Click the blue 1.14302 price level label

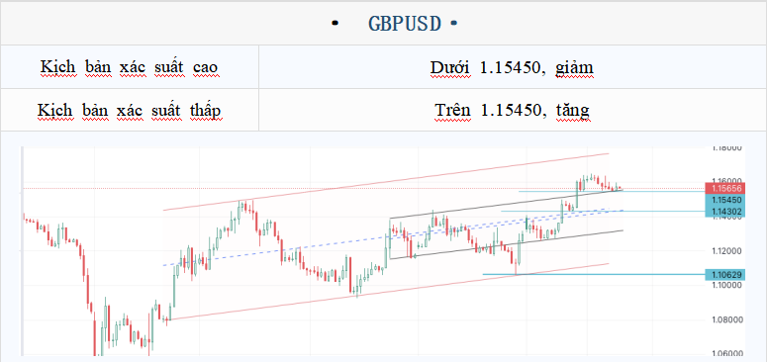point(724,212)
